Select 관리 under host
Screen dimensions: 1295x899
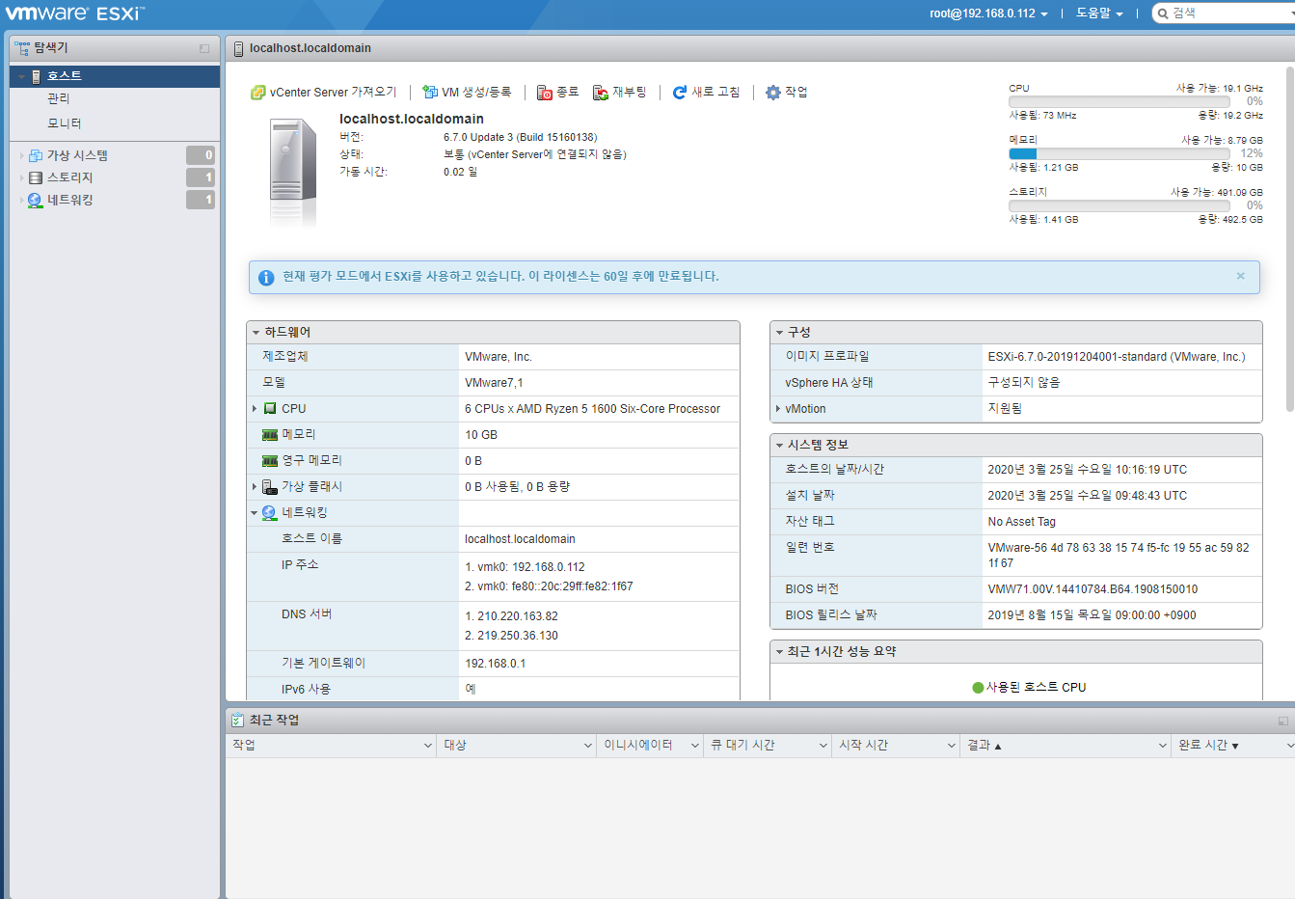[x=59, y=98]
